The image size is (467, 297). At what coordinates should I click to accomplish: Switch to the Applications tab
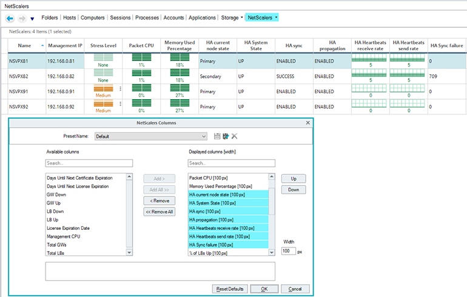[x=202, y=18]
